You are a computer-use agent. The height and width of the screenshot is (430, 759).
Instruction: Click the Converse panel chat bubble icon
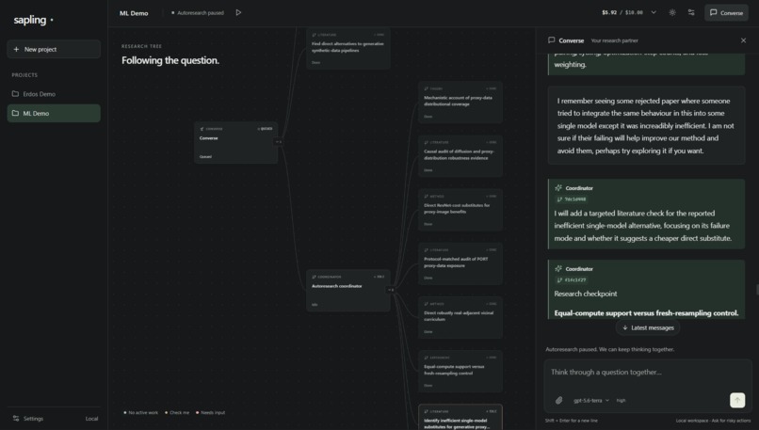point(551,40)
